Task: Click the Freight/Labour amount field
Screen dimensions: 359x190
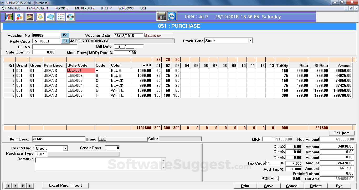Action: coord(337,173)
